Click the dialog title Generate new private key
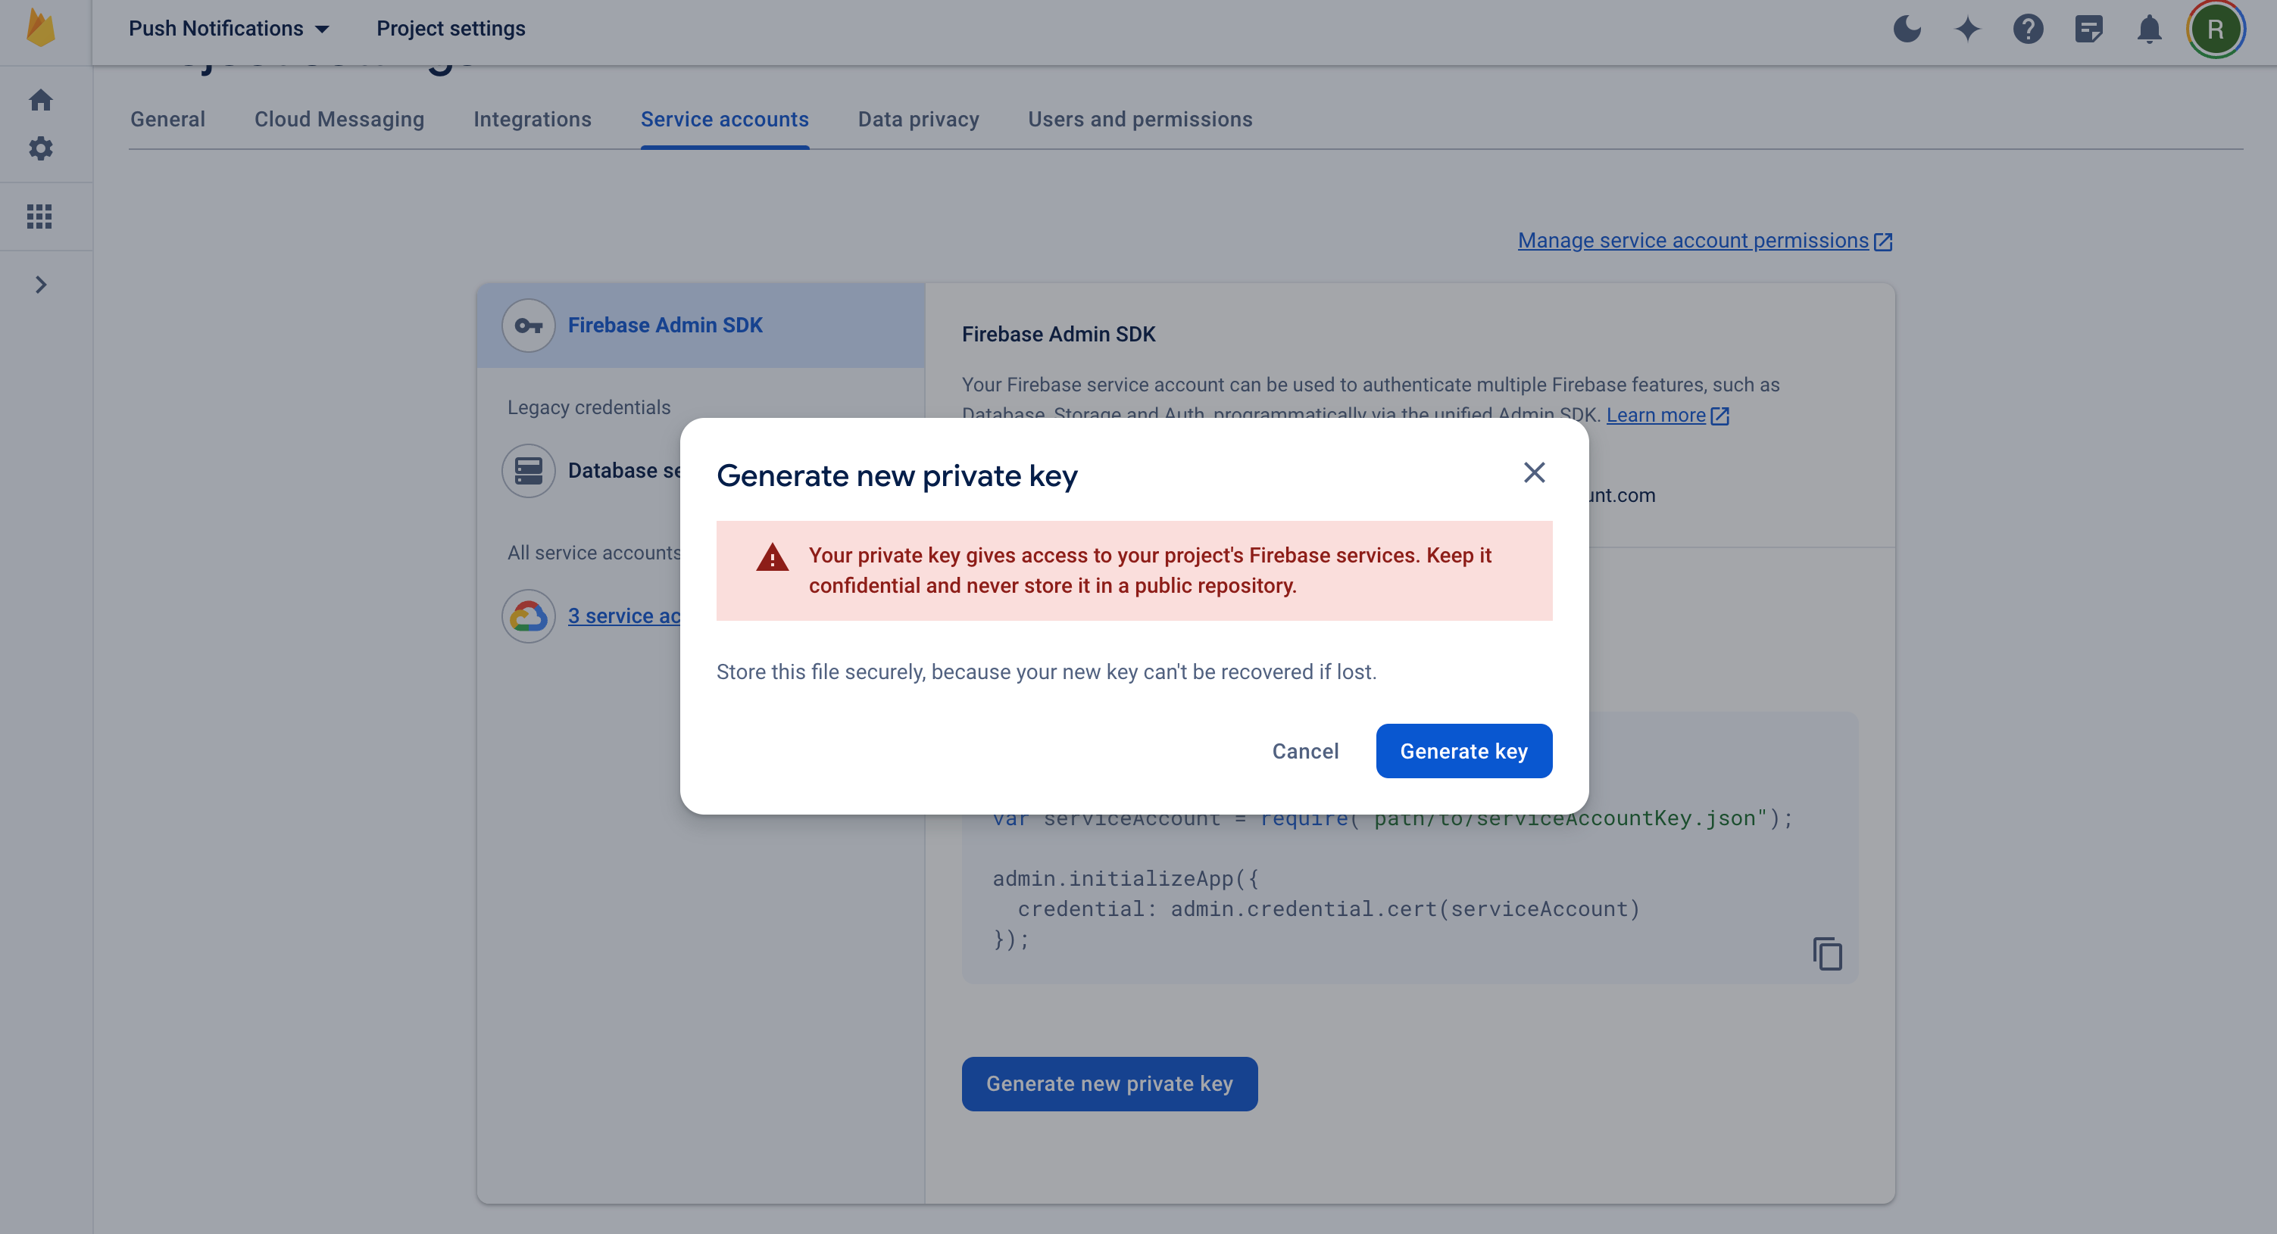The height and width of the screenshot is (1234, 2277). [x=897, y=476]
